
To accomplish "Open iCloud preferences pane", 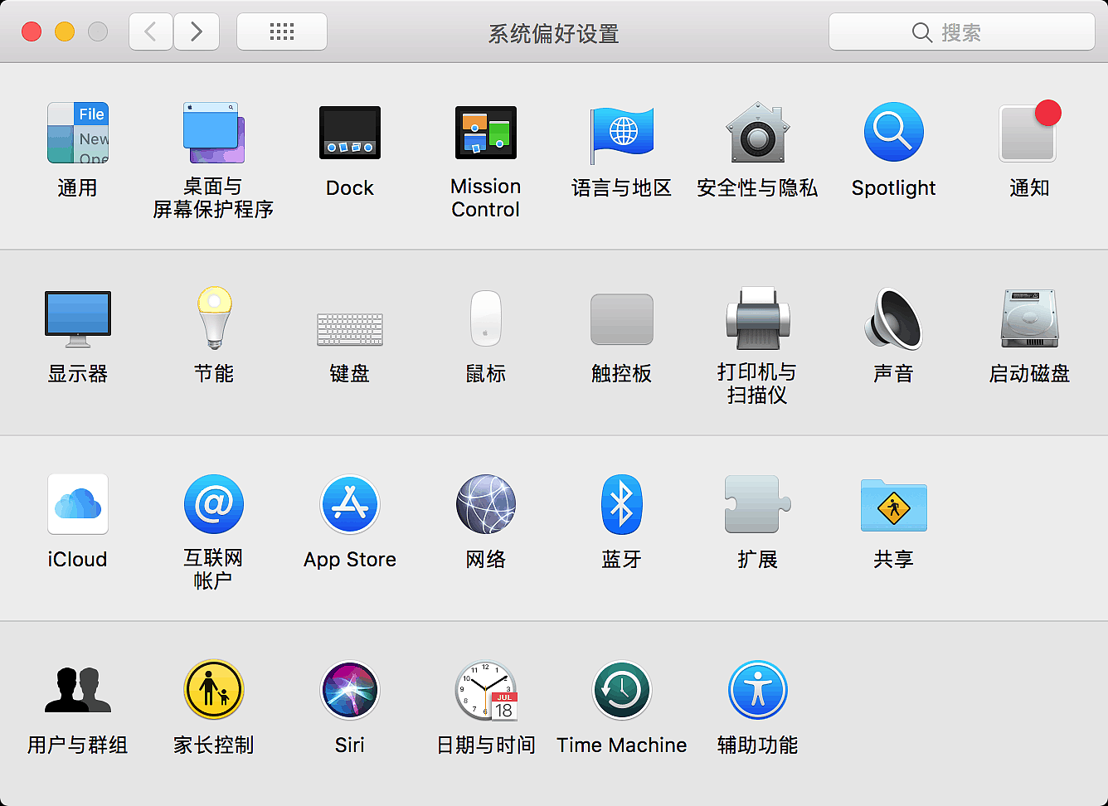I will (x=78, y=504).
